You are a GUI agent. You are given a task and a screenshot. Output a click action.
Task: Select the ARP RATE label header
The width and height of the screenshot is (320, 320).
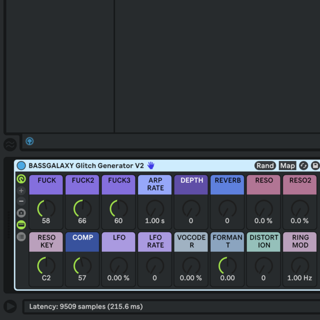click(x=155, y=185)
